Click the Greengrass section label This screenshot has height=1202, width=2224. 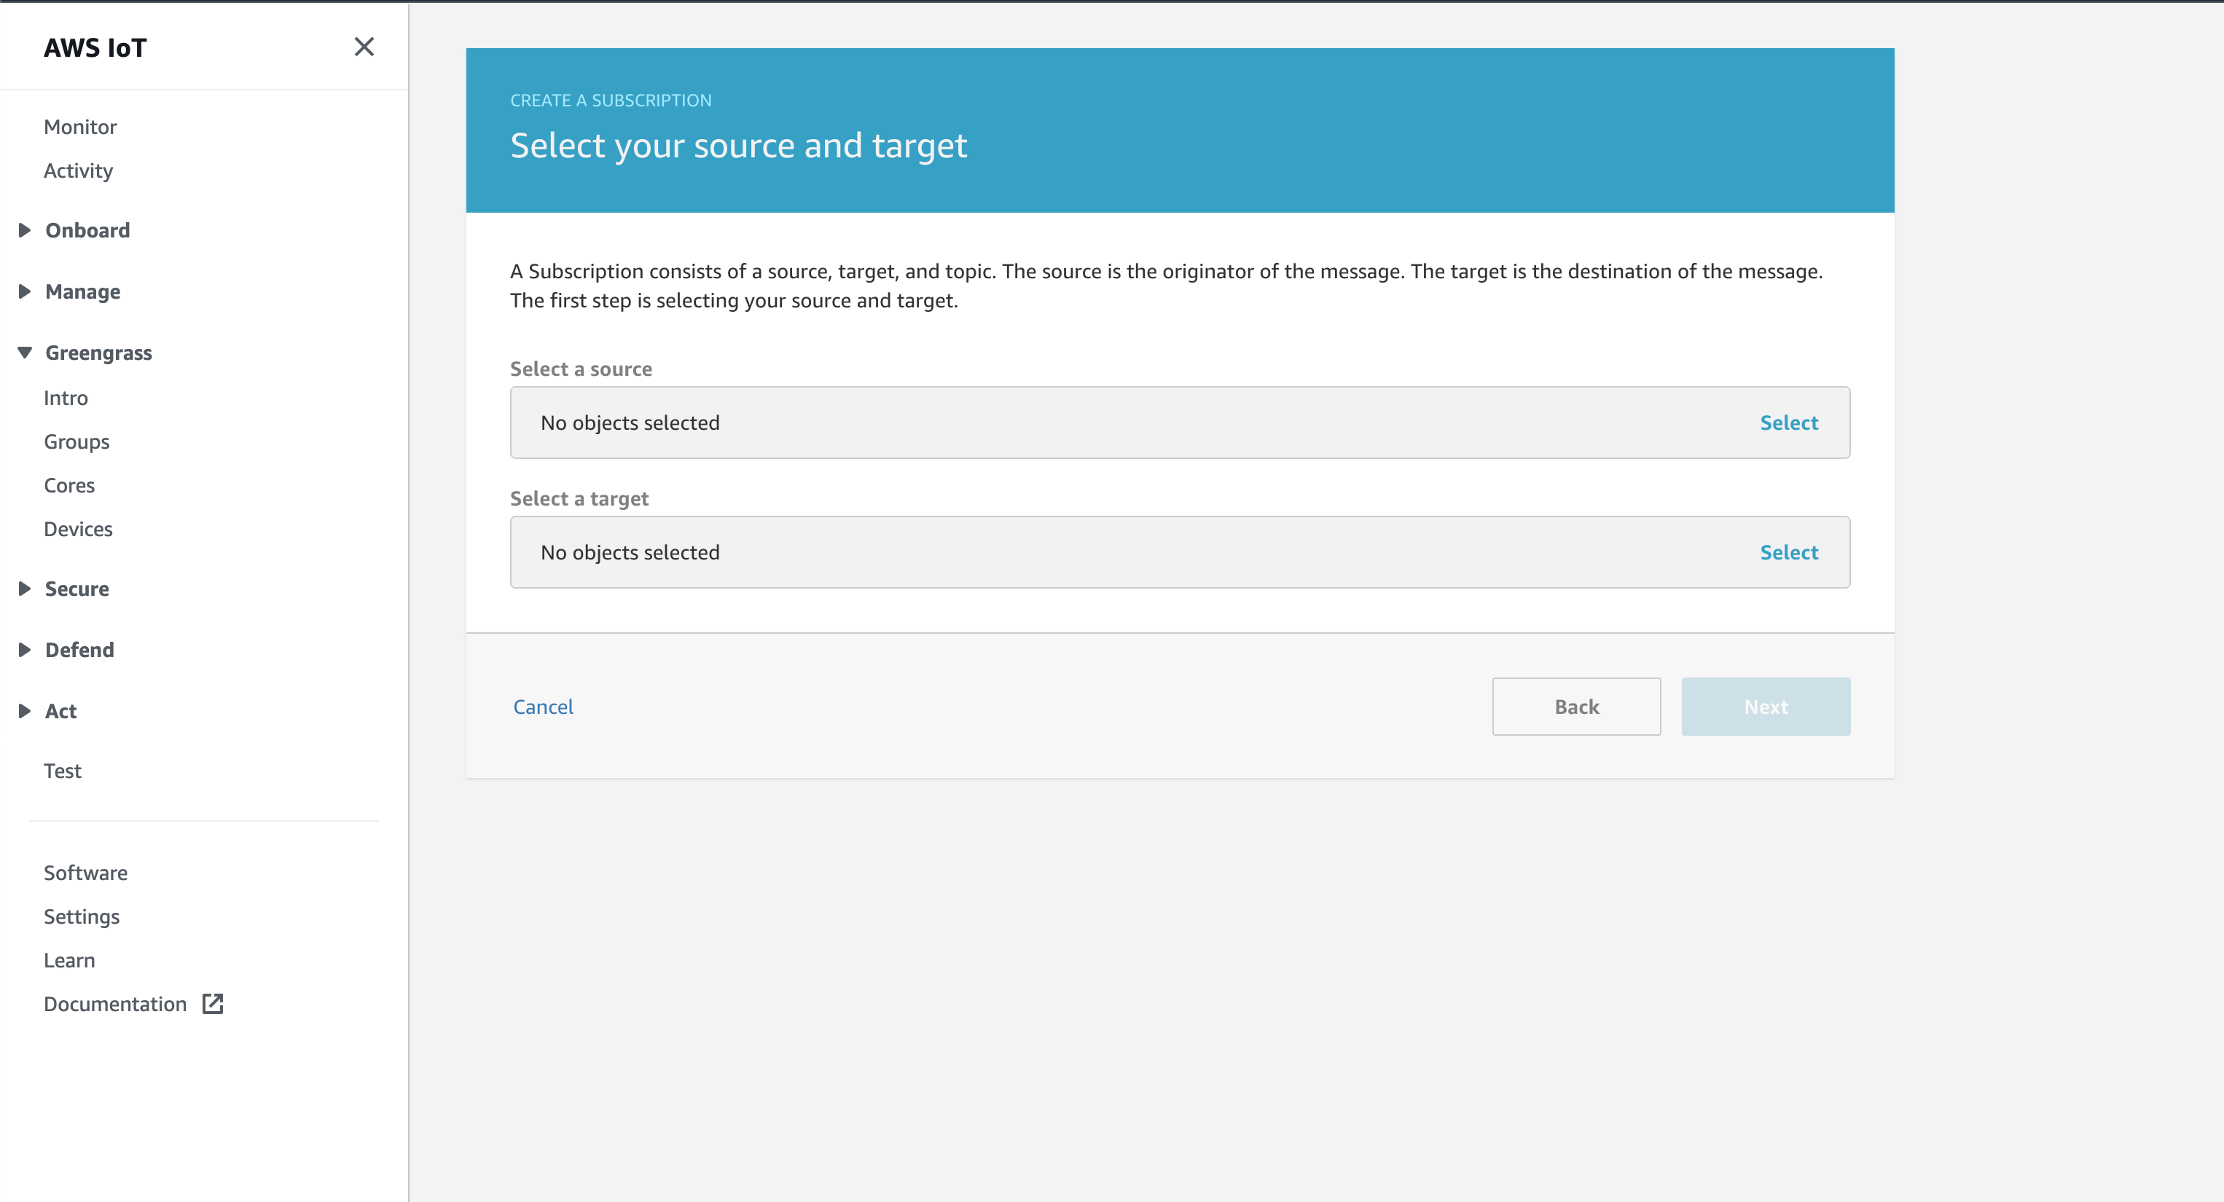(x=98, y=353)
